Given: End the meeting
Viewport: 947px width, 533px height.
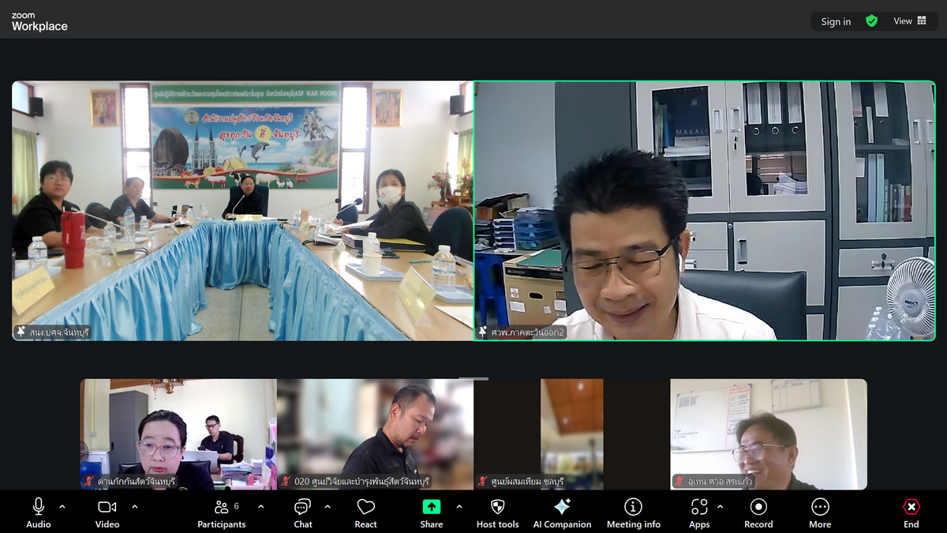Looking at the screenshot, I should click(x=911, y=512).
